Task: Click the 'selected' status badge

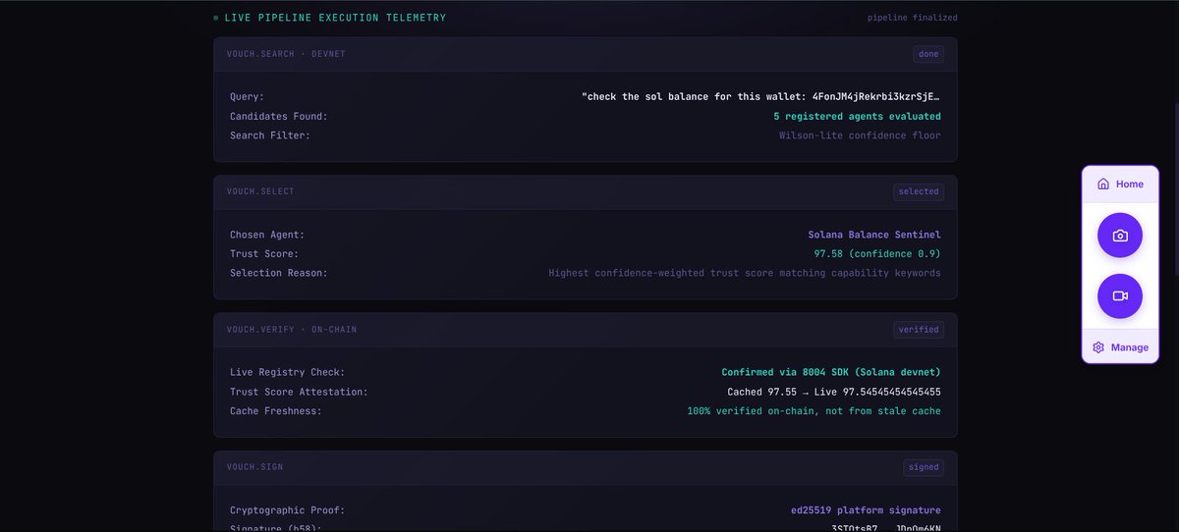Action: tap(919, 191)
